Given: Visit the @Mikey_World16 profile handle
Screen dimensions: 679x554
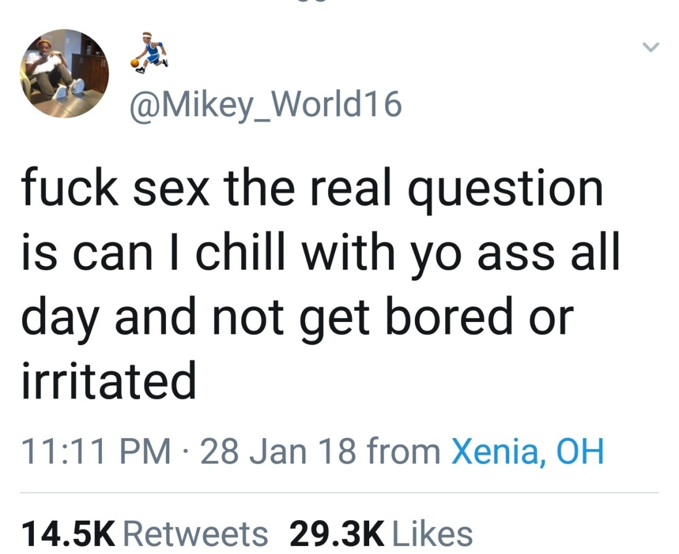Looking at the screenshot, I should pyautogui.click(x=266, y=105).
